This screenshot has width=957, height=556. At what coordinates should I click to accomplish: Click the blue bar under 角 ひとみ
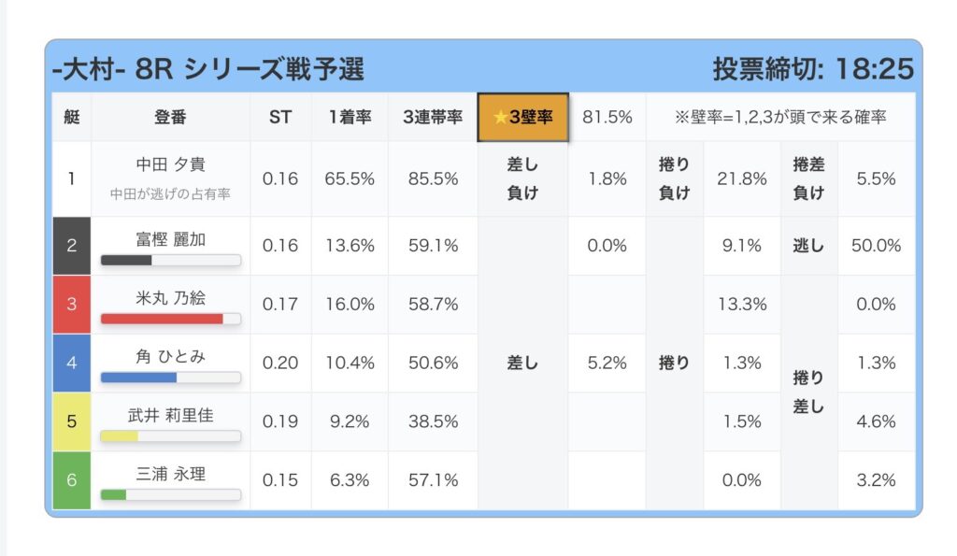139,378
